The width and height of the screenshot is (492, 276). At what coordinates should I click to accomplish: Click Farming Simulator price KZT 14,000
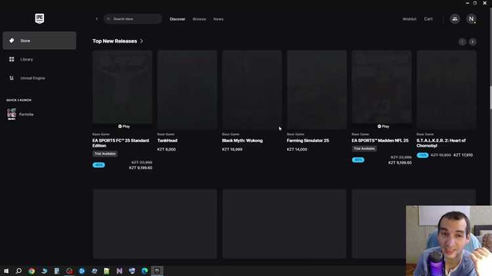(297, 149)
